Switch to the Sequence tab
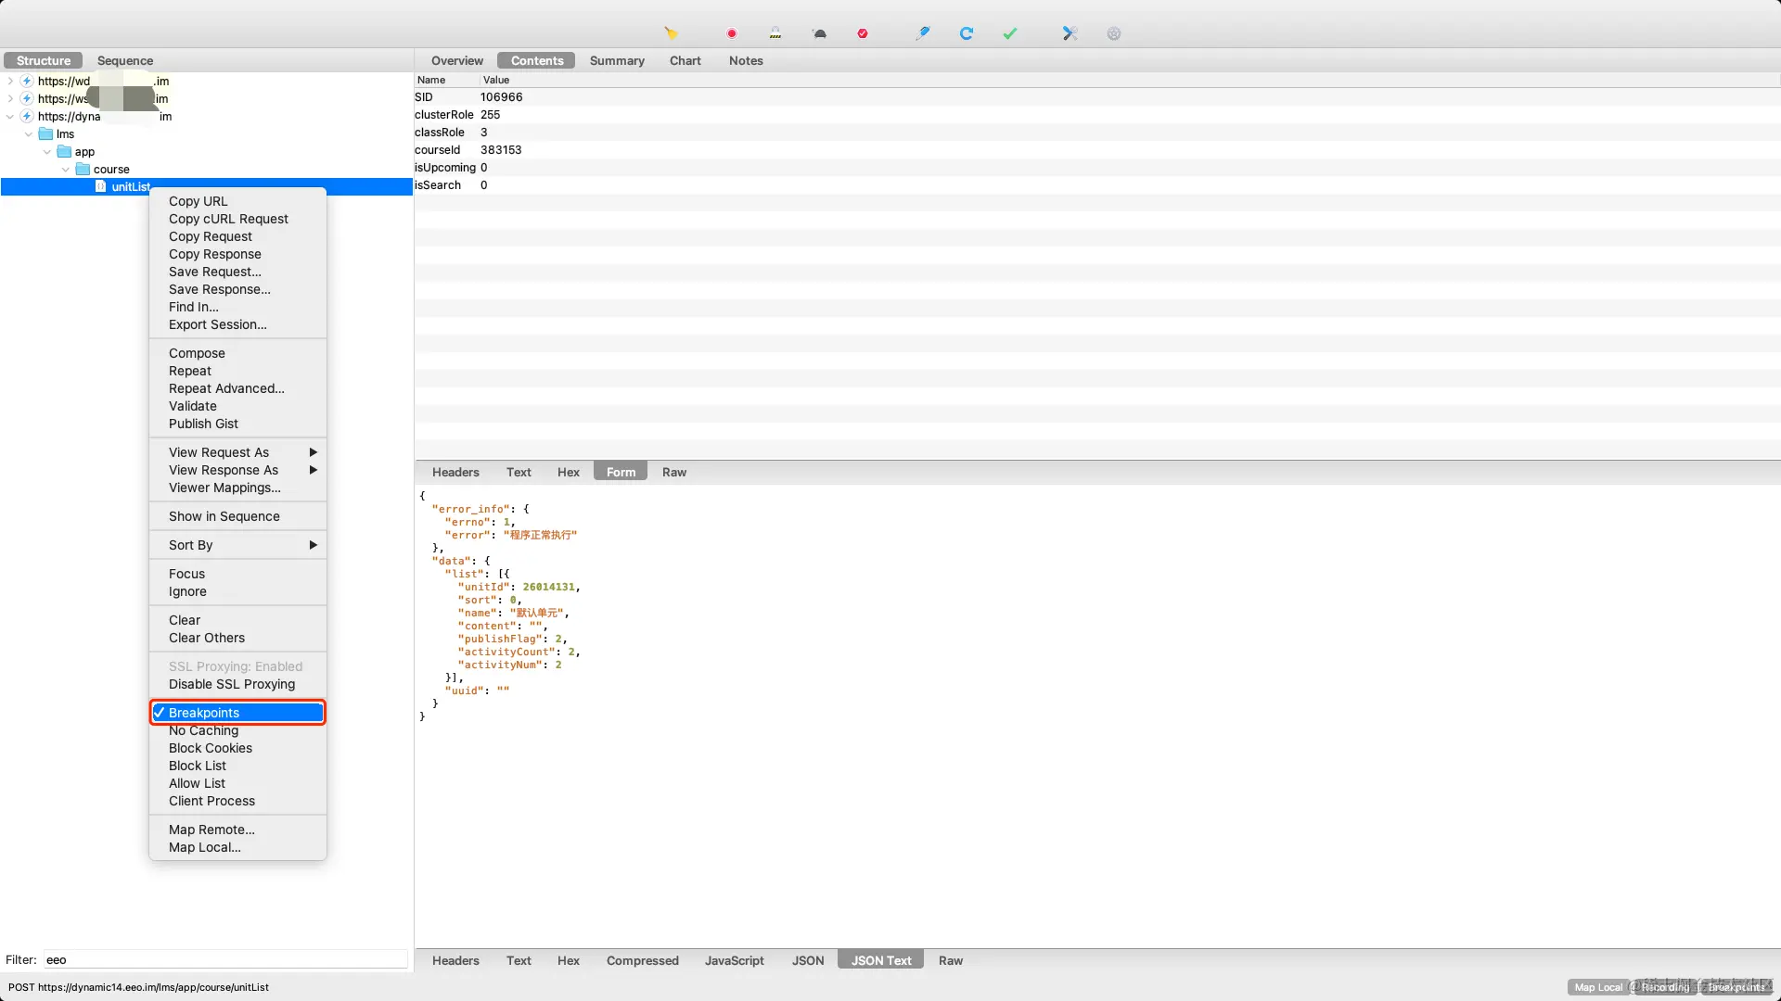 pos(125,60)
